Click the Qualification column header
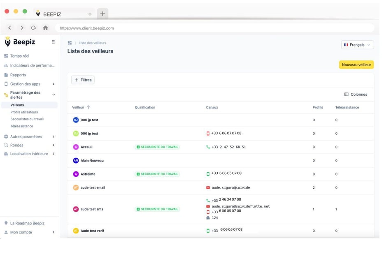This screenshot has height=261, width=391. (x=145, y=107)
